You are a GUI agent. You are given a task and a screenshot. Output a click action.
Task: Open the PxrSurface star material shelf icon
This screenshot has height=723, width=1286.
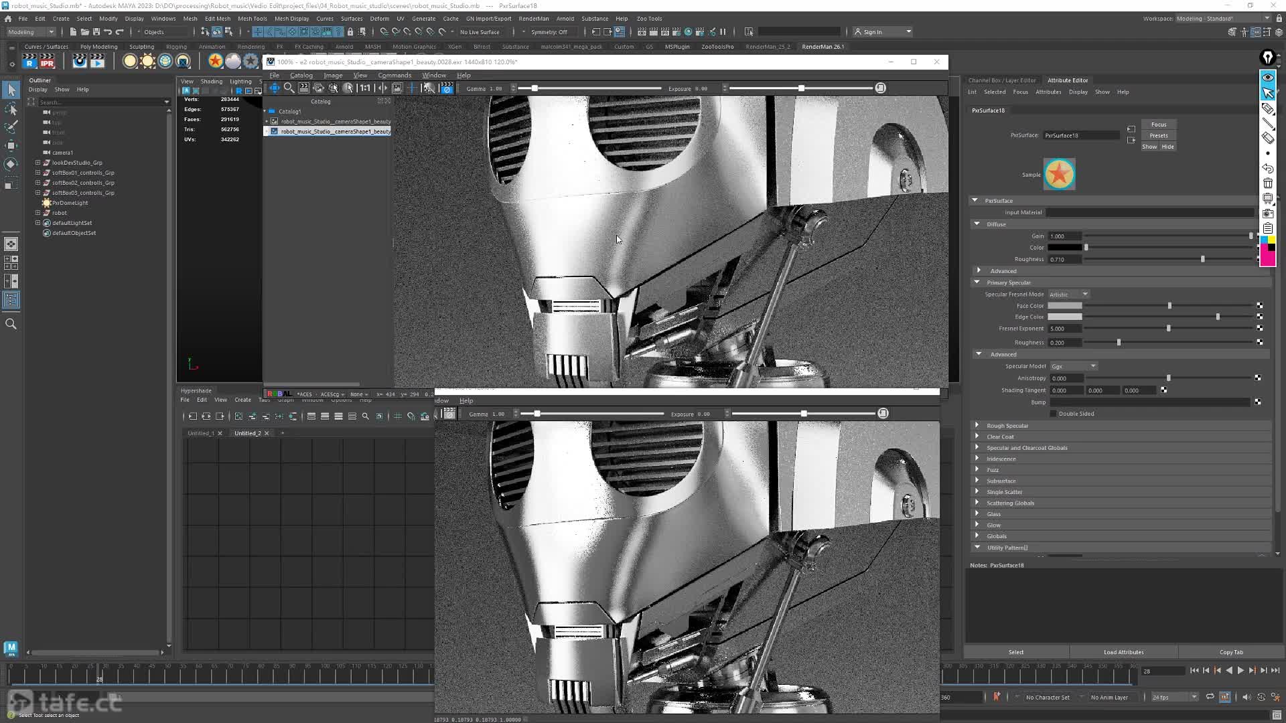(x=215, y=62)
